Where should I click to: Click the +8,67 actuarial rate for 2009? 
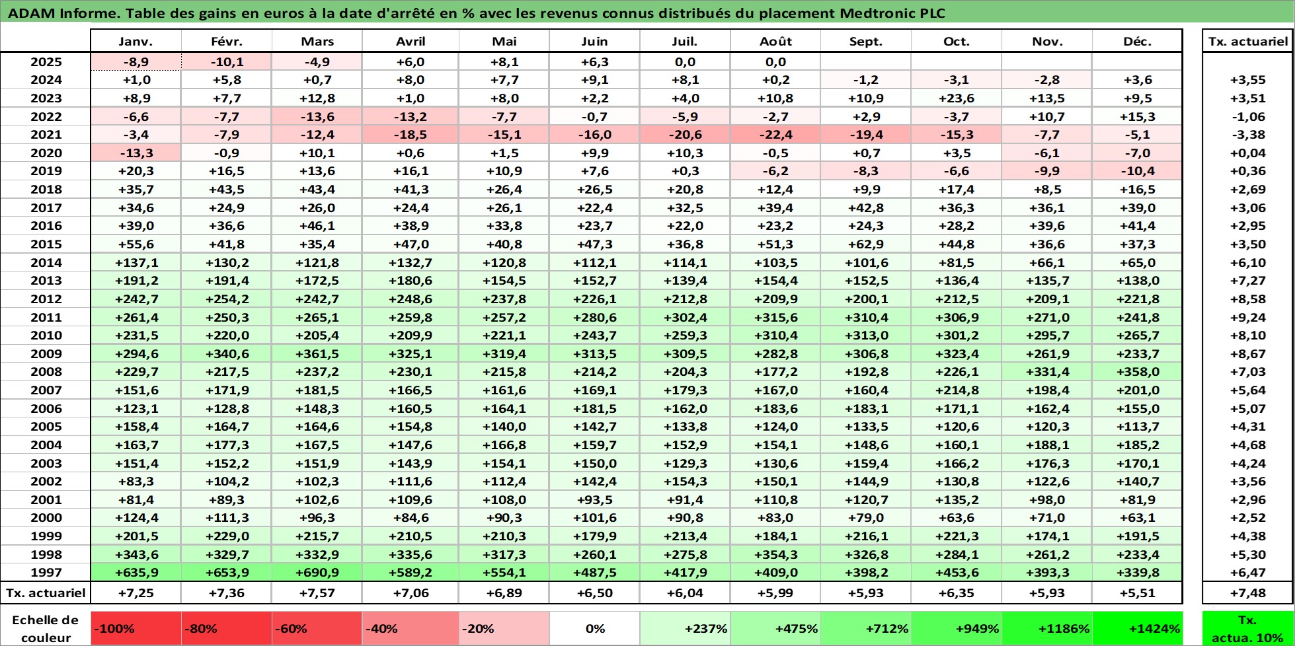[1247, 353]
